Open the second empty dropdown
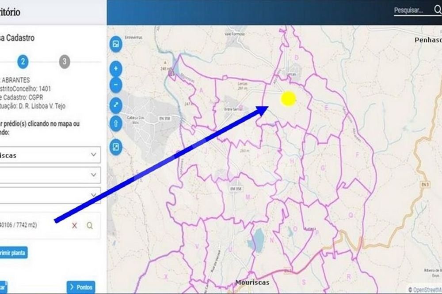The image size is (442, 294). (x=50, y=175)
